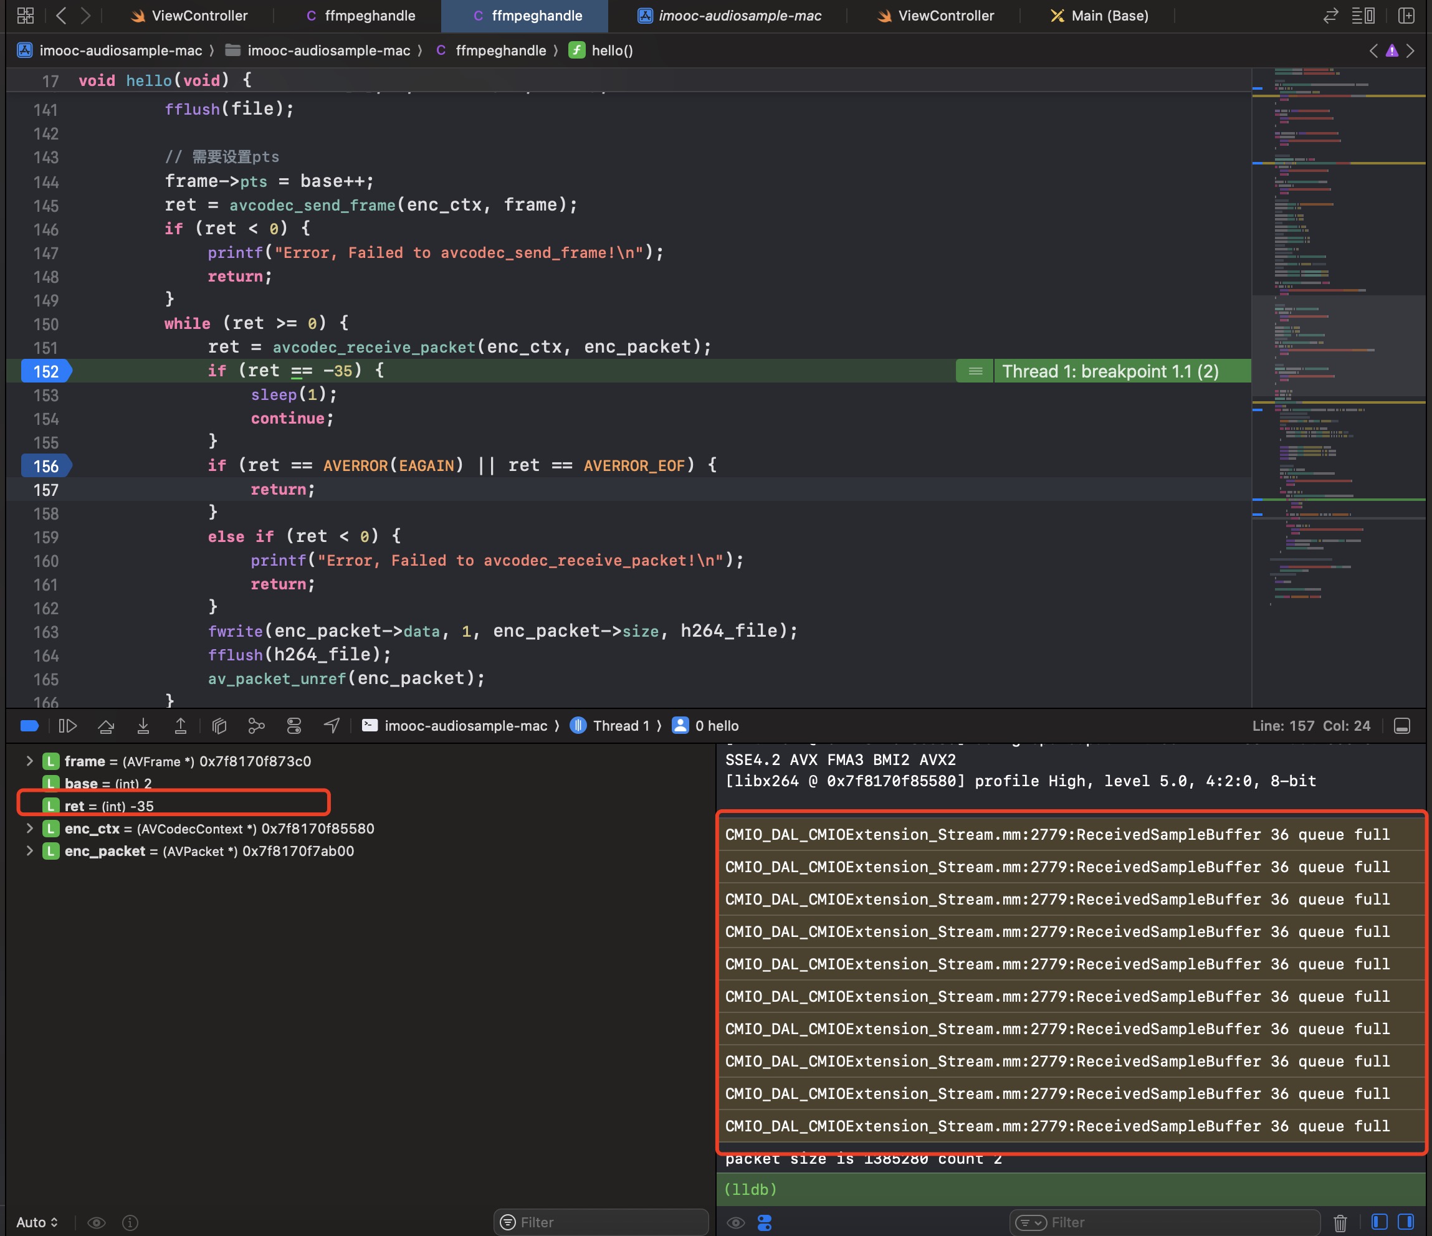This screenshot has width=1432, height=1236.
Task: Open the imooc-audiosample-mac project tab
Action: click(x=730, y=15)
